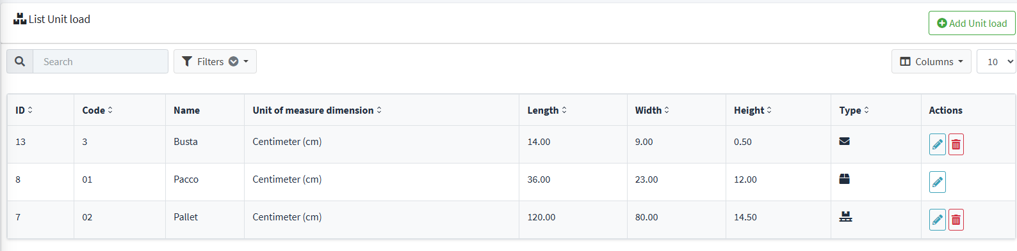Click the Add Unit load button
Image resolution: width=1017 pixels, height=251 pixels.
point(972,23)
